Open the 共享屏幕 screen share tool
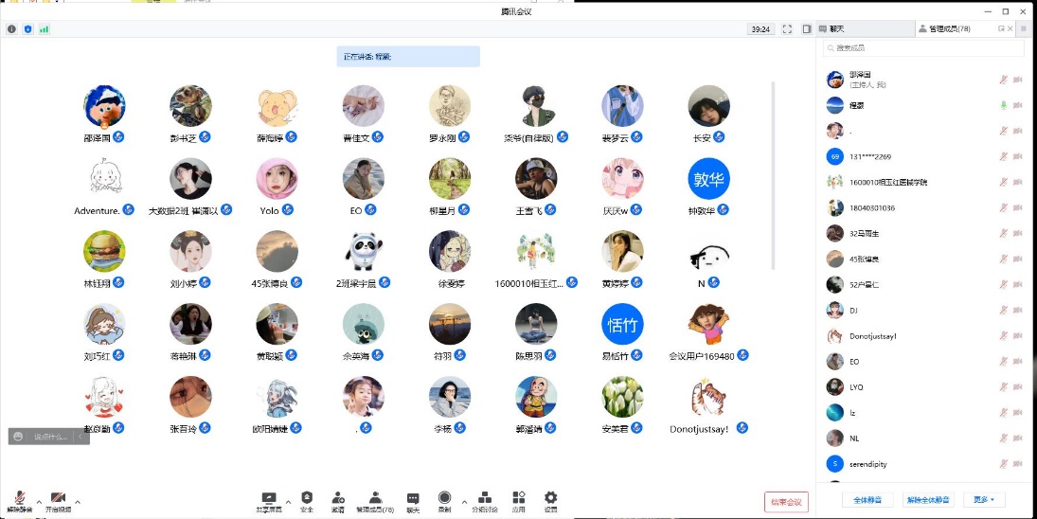 click(269, 500)
